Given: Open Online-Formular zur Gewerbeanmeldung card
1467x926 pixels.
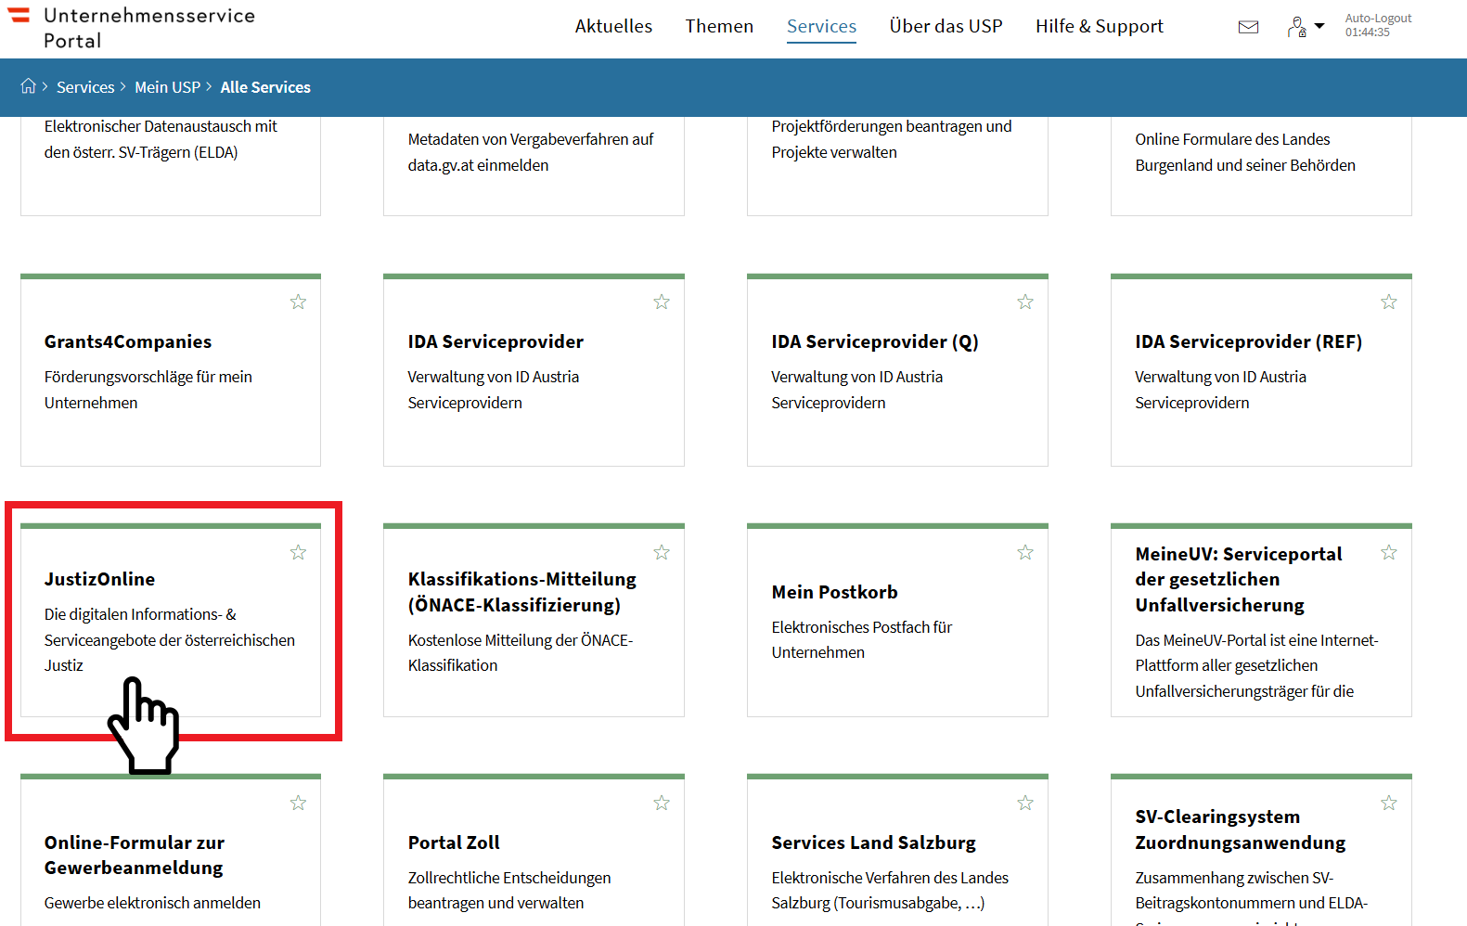Looking at the screenshot, I should click(135, 855).
